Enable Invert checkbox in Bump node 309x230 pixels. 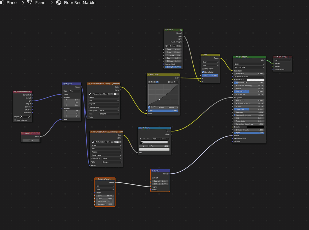[x=153, y=178]
